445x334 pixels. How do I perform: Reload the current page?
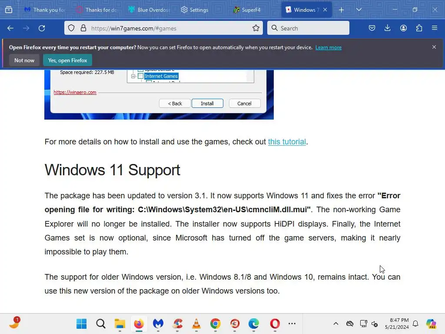click(42, 28)
